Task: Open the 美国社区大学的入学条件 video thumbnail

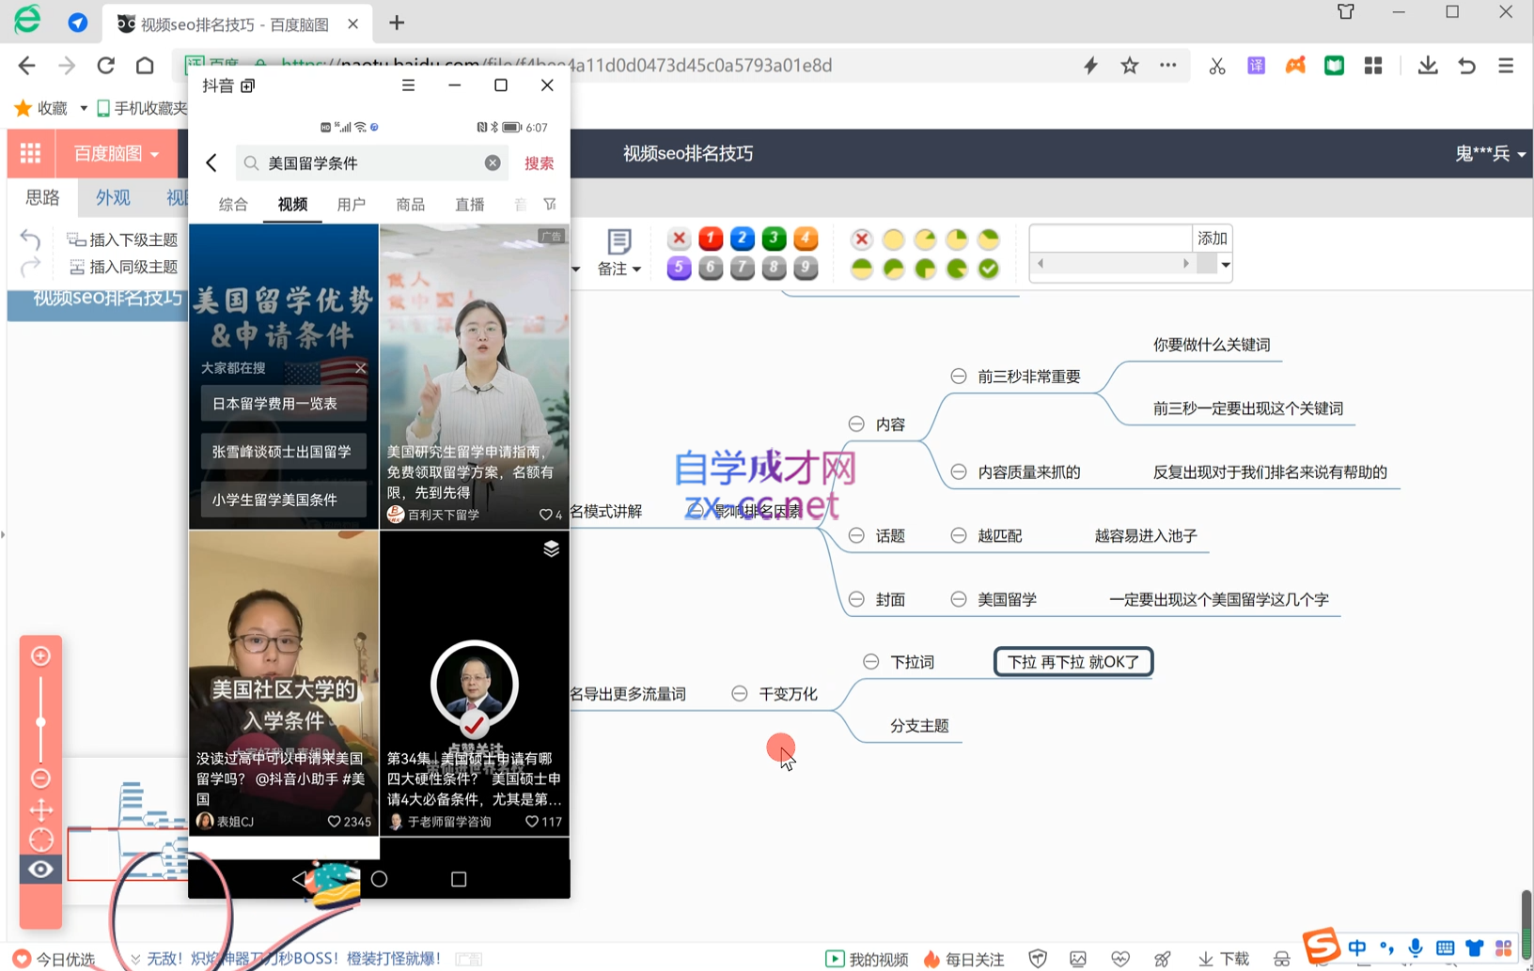Action: (284, 683)
